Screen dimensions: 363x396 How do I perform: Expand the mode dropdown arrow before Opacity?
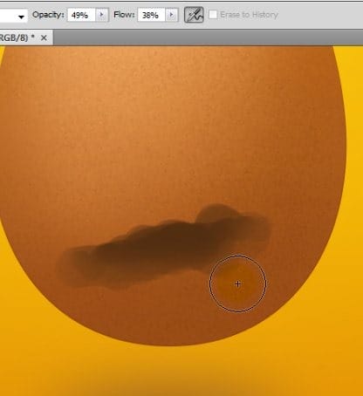[x=21, y=17]
